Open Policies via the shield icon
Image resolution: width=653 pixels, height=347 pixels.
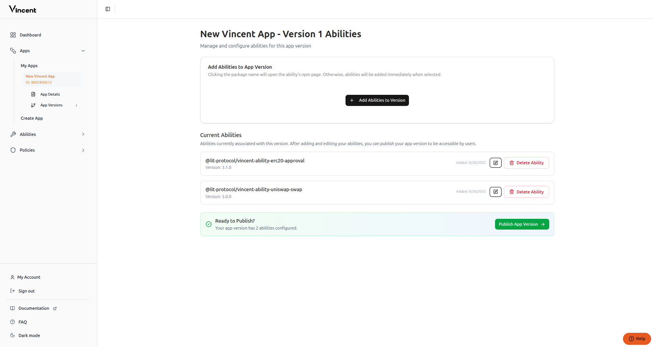13,150
